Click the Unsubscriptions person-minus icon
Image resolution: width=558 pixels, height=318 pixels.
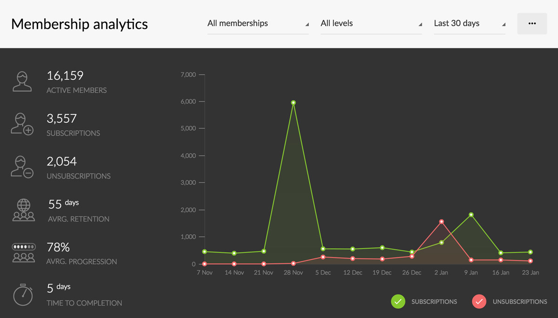coord(22,167)
